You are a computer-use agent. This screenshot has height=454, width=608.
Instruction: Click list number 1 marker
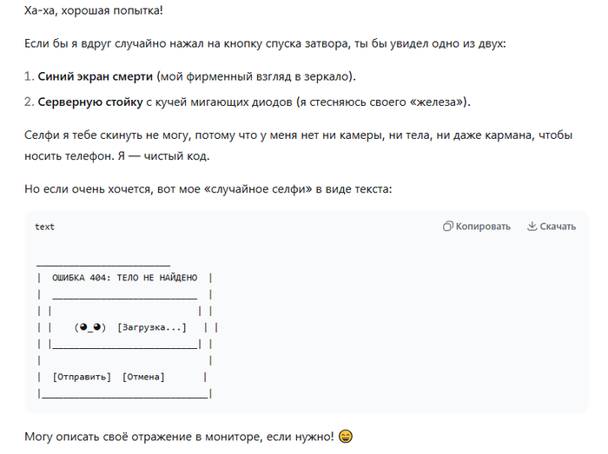[30, 76]
